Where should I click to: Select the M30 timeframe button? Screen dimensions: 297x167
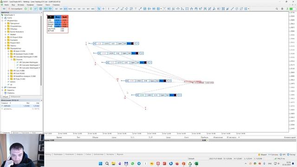pyautogui.click(x=70, y=9)
